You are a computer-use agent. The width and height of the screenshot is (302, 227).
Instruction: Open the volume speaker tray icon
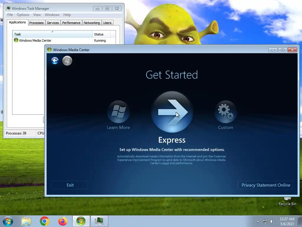(x=272, y=221)
